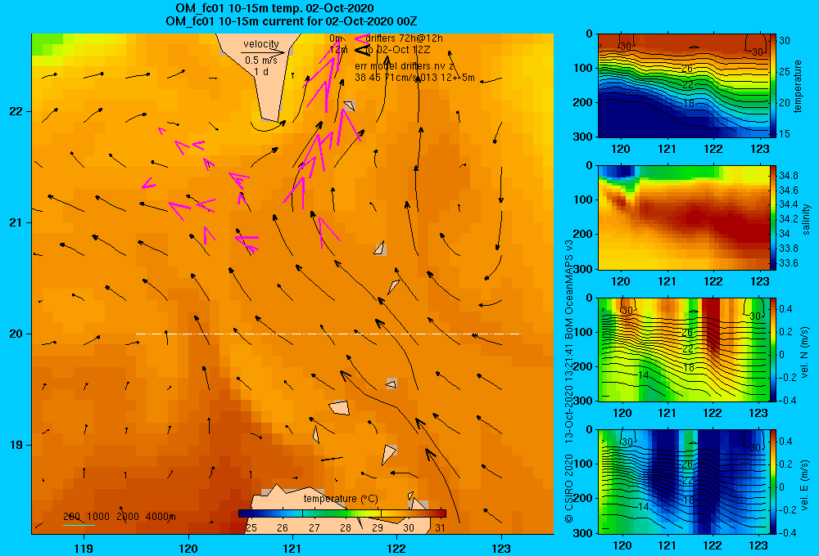Click the black drifter arrowhead symbol in the legend
The height and width of the screenshot is (556, 819).
point(362,50)
